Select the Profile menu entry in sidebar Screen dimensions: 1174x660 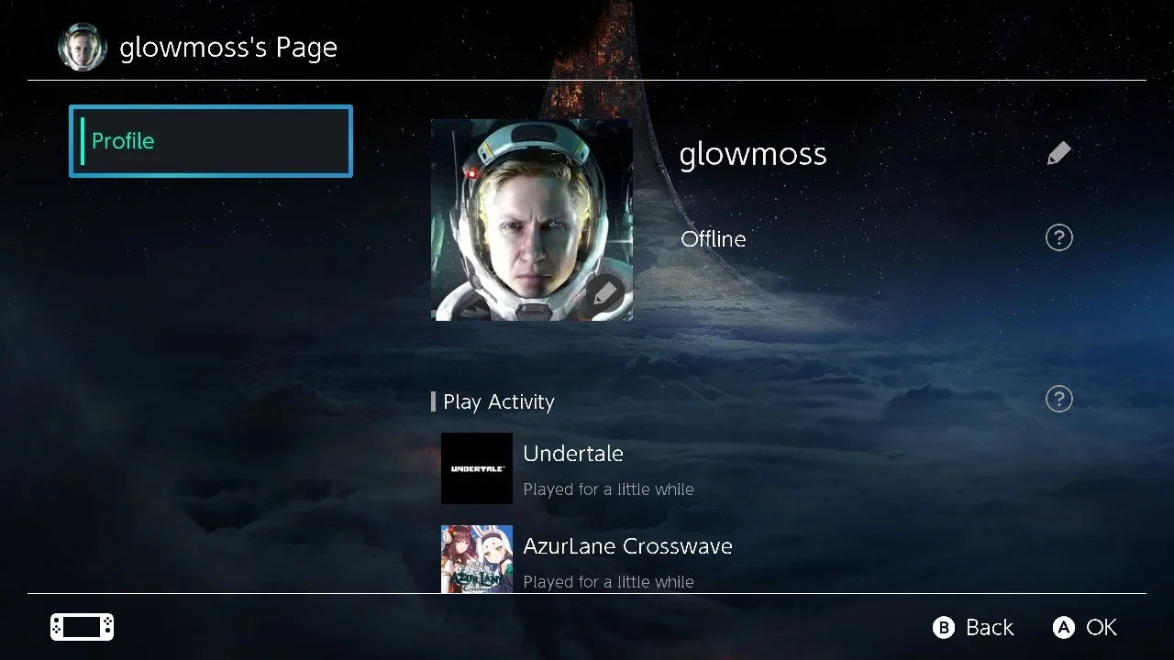pyautogui.click(x=210, y=140)
